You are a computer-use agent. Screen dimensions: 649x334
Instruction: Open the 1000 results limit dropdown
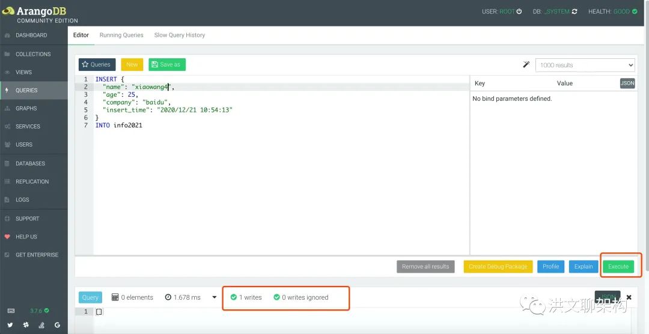(x=585, y=65)
